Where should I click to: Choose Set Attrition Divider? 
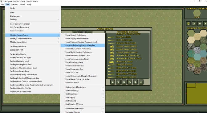33,54
